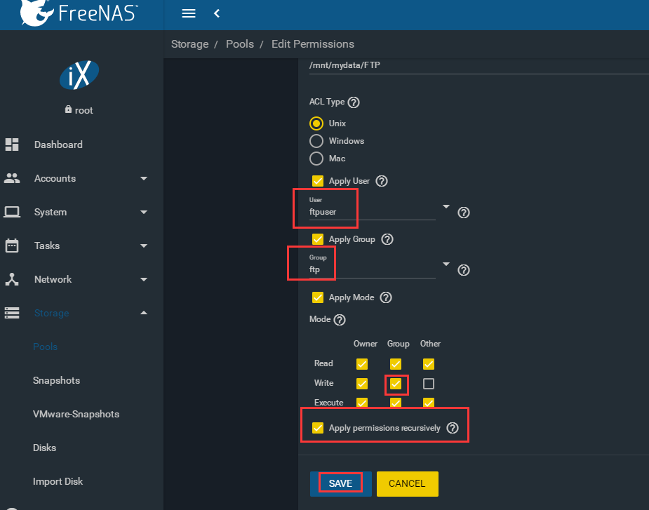Select the Windows ACL type
Screen dimensions: 649x510
point(318,140)
